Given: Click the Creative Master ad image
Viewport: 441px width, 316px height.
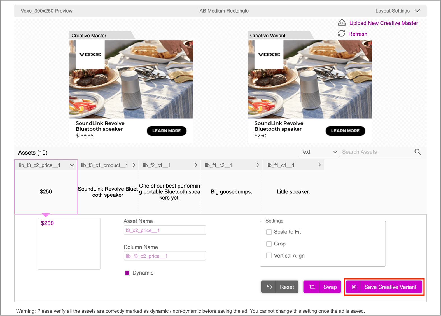Looking at the screenshot, I should click(x=131, y=79).
